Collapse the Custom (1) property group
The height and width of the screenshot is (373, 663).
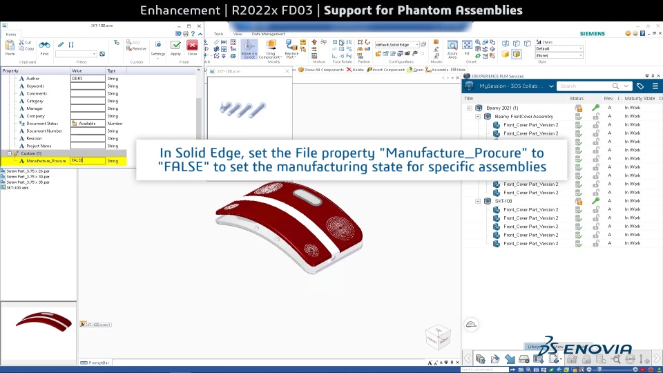coord(10,153)
